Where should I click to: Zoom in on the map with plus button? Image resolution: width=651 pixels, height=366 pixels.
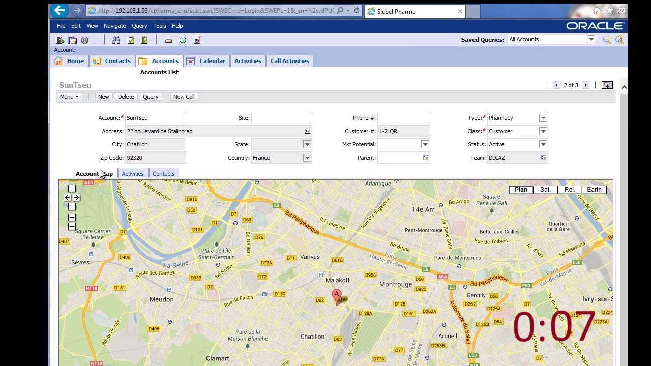tap(72, 217)
